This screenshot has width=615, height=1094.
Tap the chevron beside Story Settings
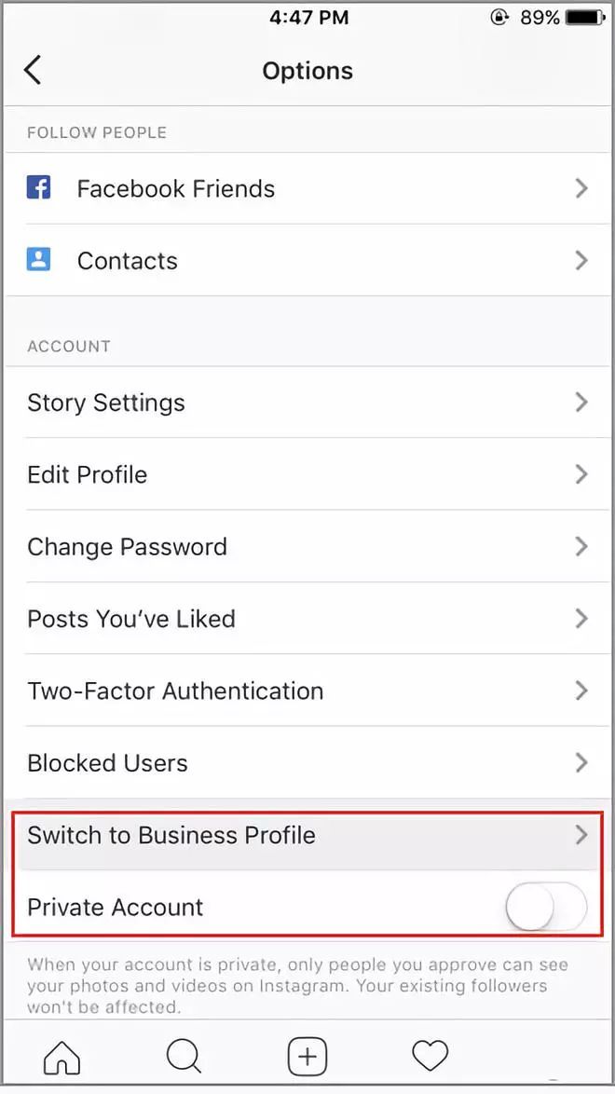pos(581,402)
